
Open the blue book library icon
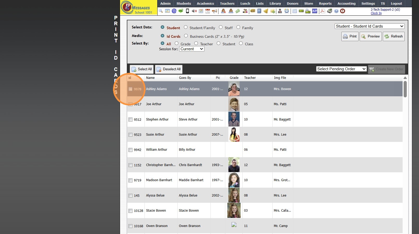pyautogui.click(x=259, y=11)
